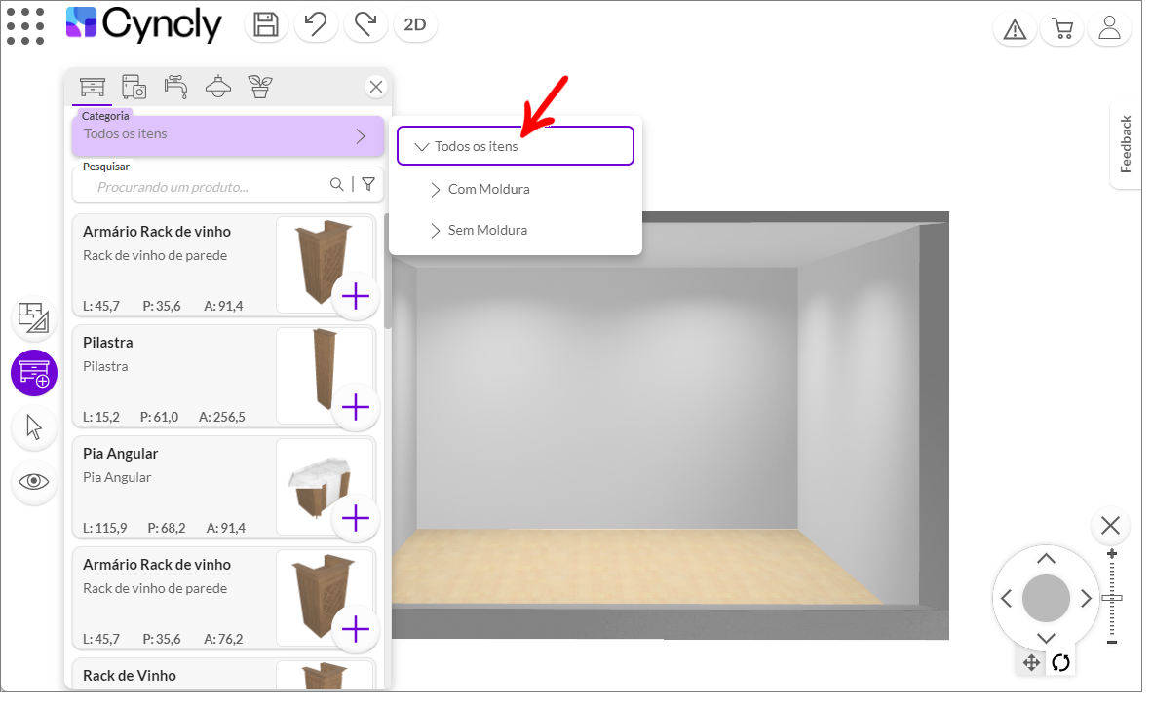Click the search magnifier icon
The width and height of the screenshot is (1152, 704).
tap(336, 184)
